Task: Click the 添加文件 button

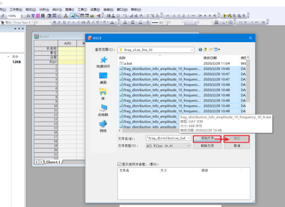Action: coord(207,139)
